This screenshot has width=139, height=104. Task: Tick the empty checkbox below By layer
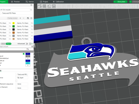click(16, 81)
